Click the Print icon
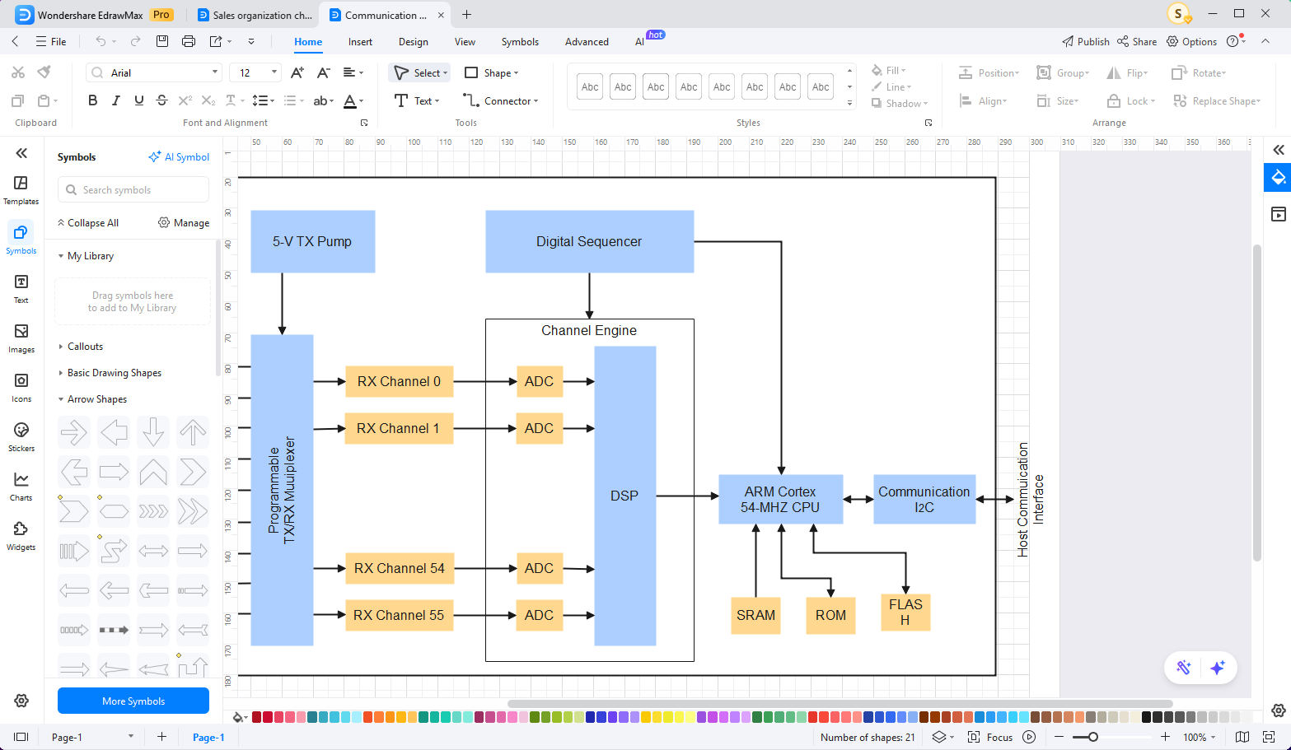The height and width of the screenshot is (750, 1291). pyautogui.click(x=189, y=41)
